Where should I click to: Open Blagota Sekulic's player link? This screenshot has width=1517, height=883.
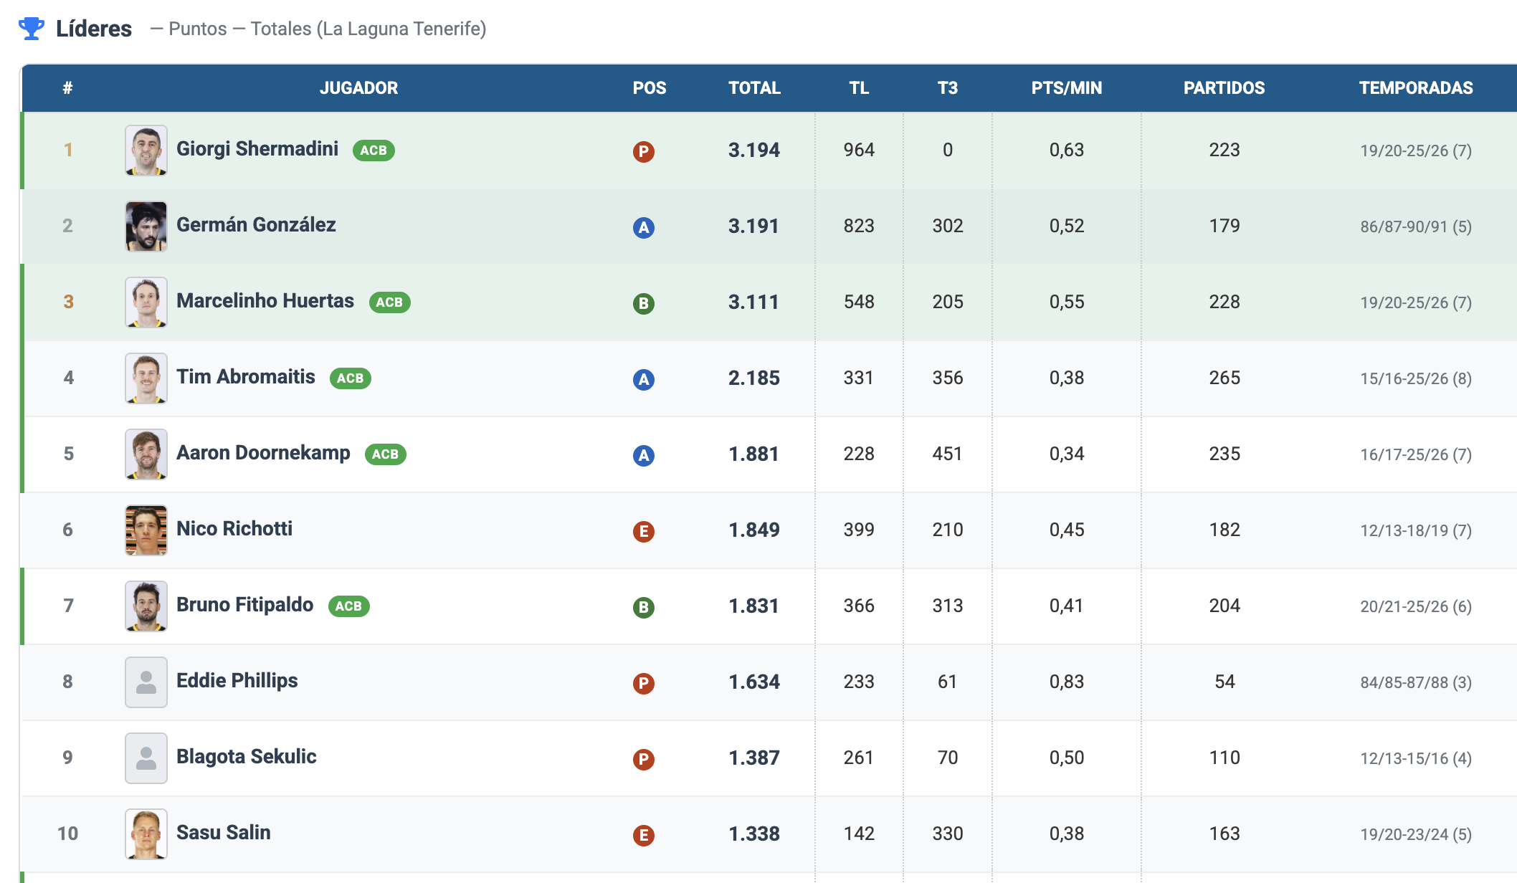tap(246, 757)
